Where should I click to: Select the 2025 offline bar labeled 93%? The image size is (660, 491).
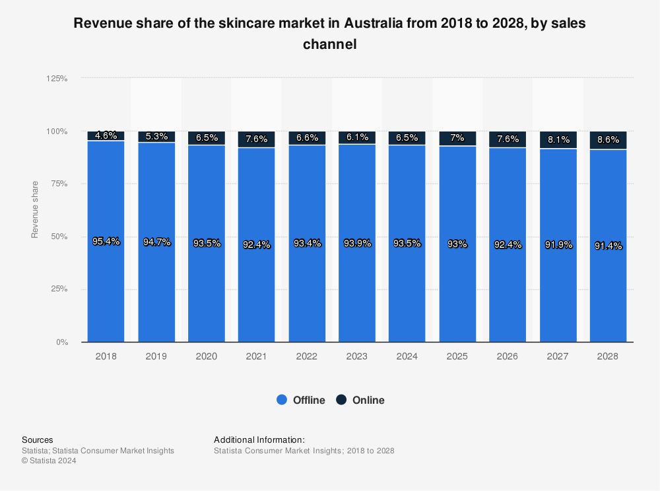pyautogui.click(x=457, y=278)
